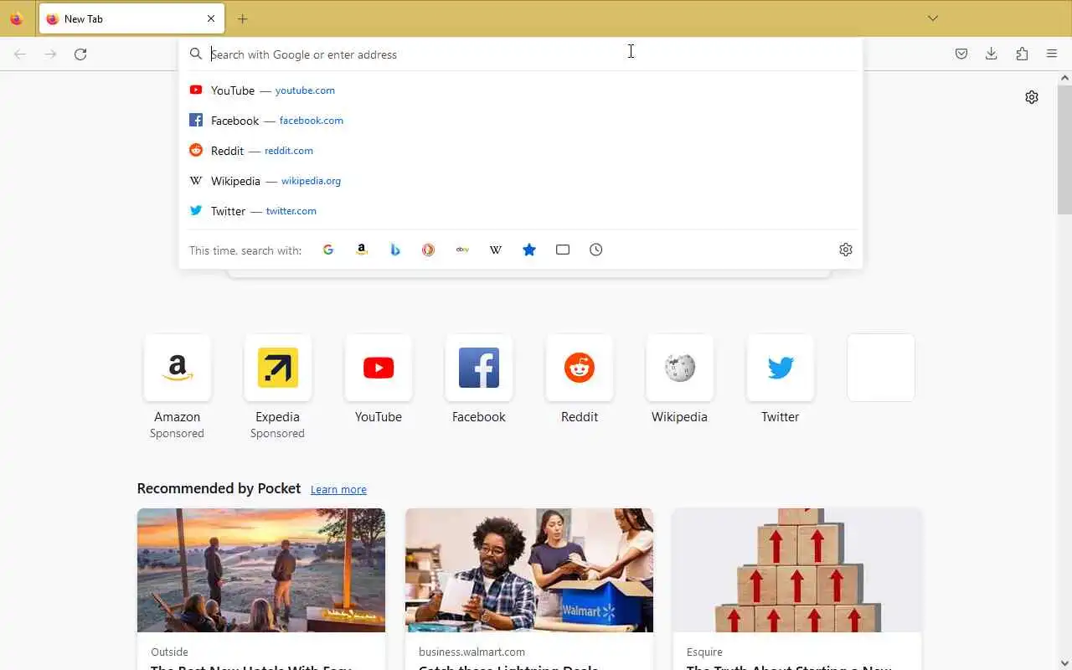Click Learn more link beside Pocket

pyautogui.click(x=338, y=489)
